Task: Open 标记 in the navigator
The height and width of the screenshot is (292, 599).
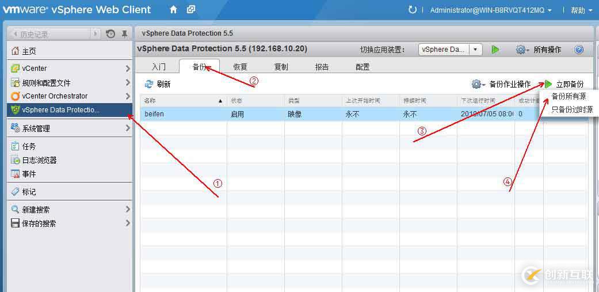Action: [x=29, y=192]
